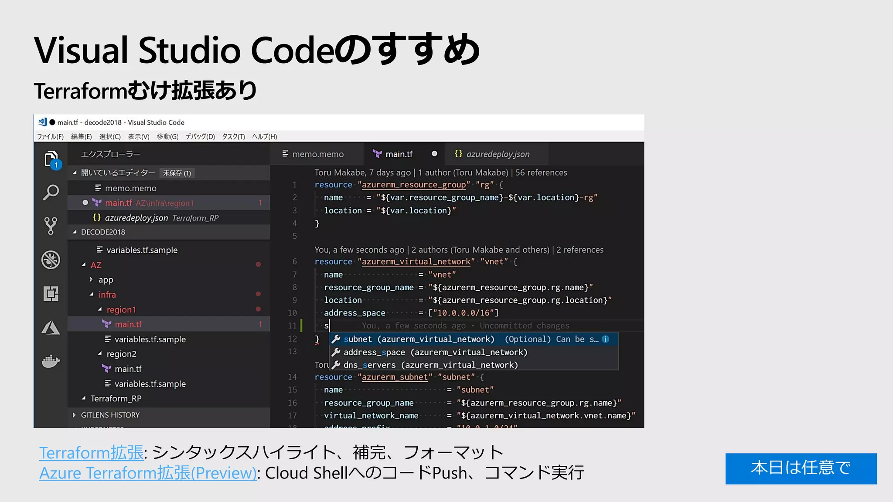Open variables.tf.sample under region1
893x502 pixels.
tap(169, 339)
